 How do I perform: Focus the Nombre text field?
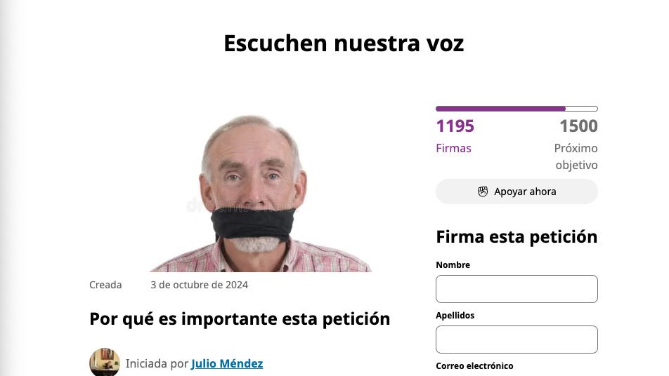point(517,289)
